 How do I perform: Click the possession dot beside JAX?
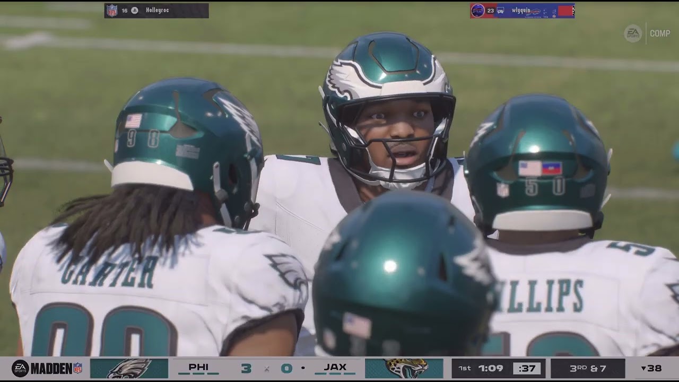(x=302, y=368)
